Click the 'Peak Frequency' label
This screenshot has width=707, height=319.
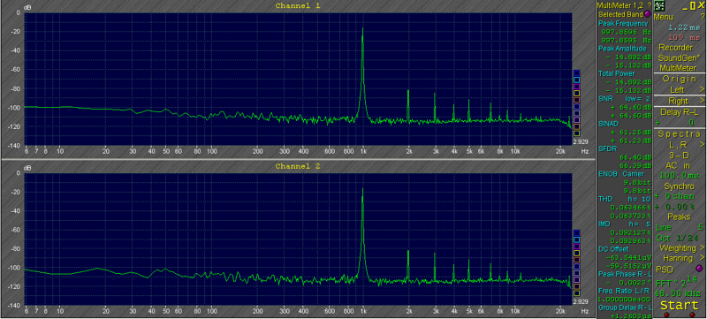click(x=623, y=23)
